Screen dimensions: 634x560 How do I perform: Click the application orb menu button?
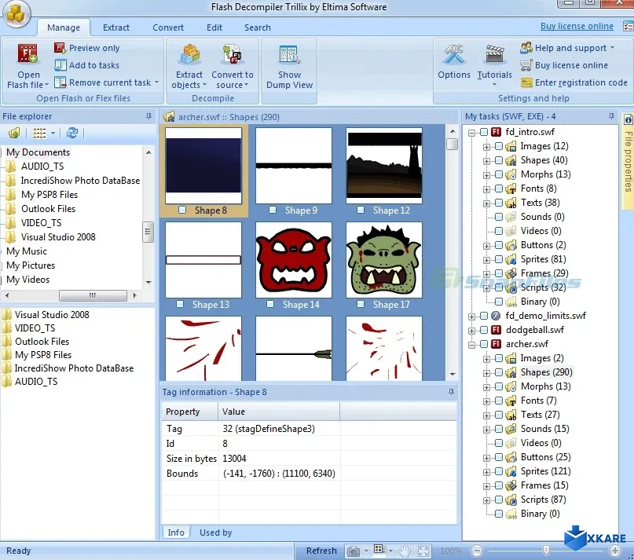pyautogui.click(x=16, y=13)
